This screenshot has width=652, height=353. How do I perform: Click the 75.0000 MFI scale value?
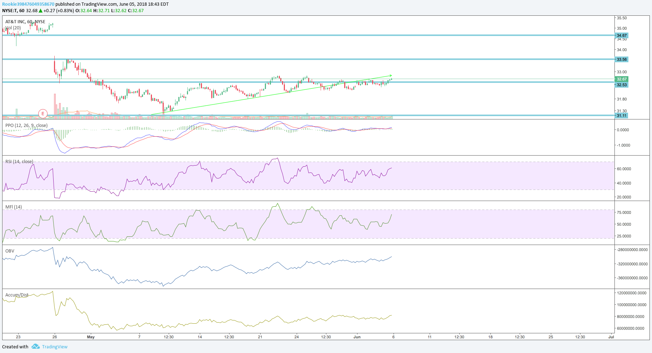624,212
